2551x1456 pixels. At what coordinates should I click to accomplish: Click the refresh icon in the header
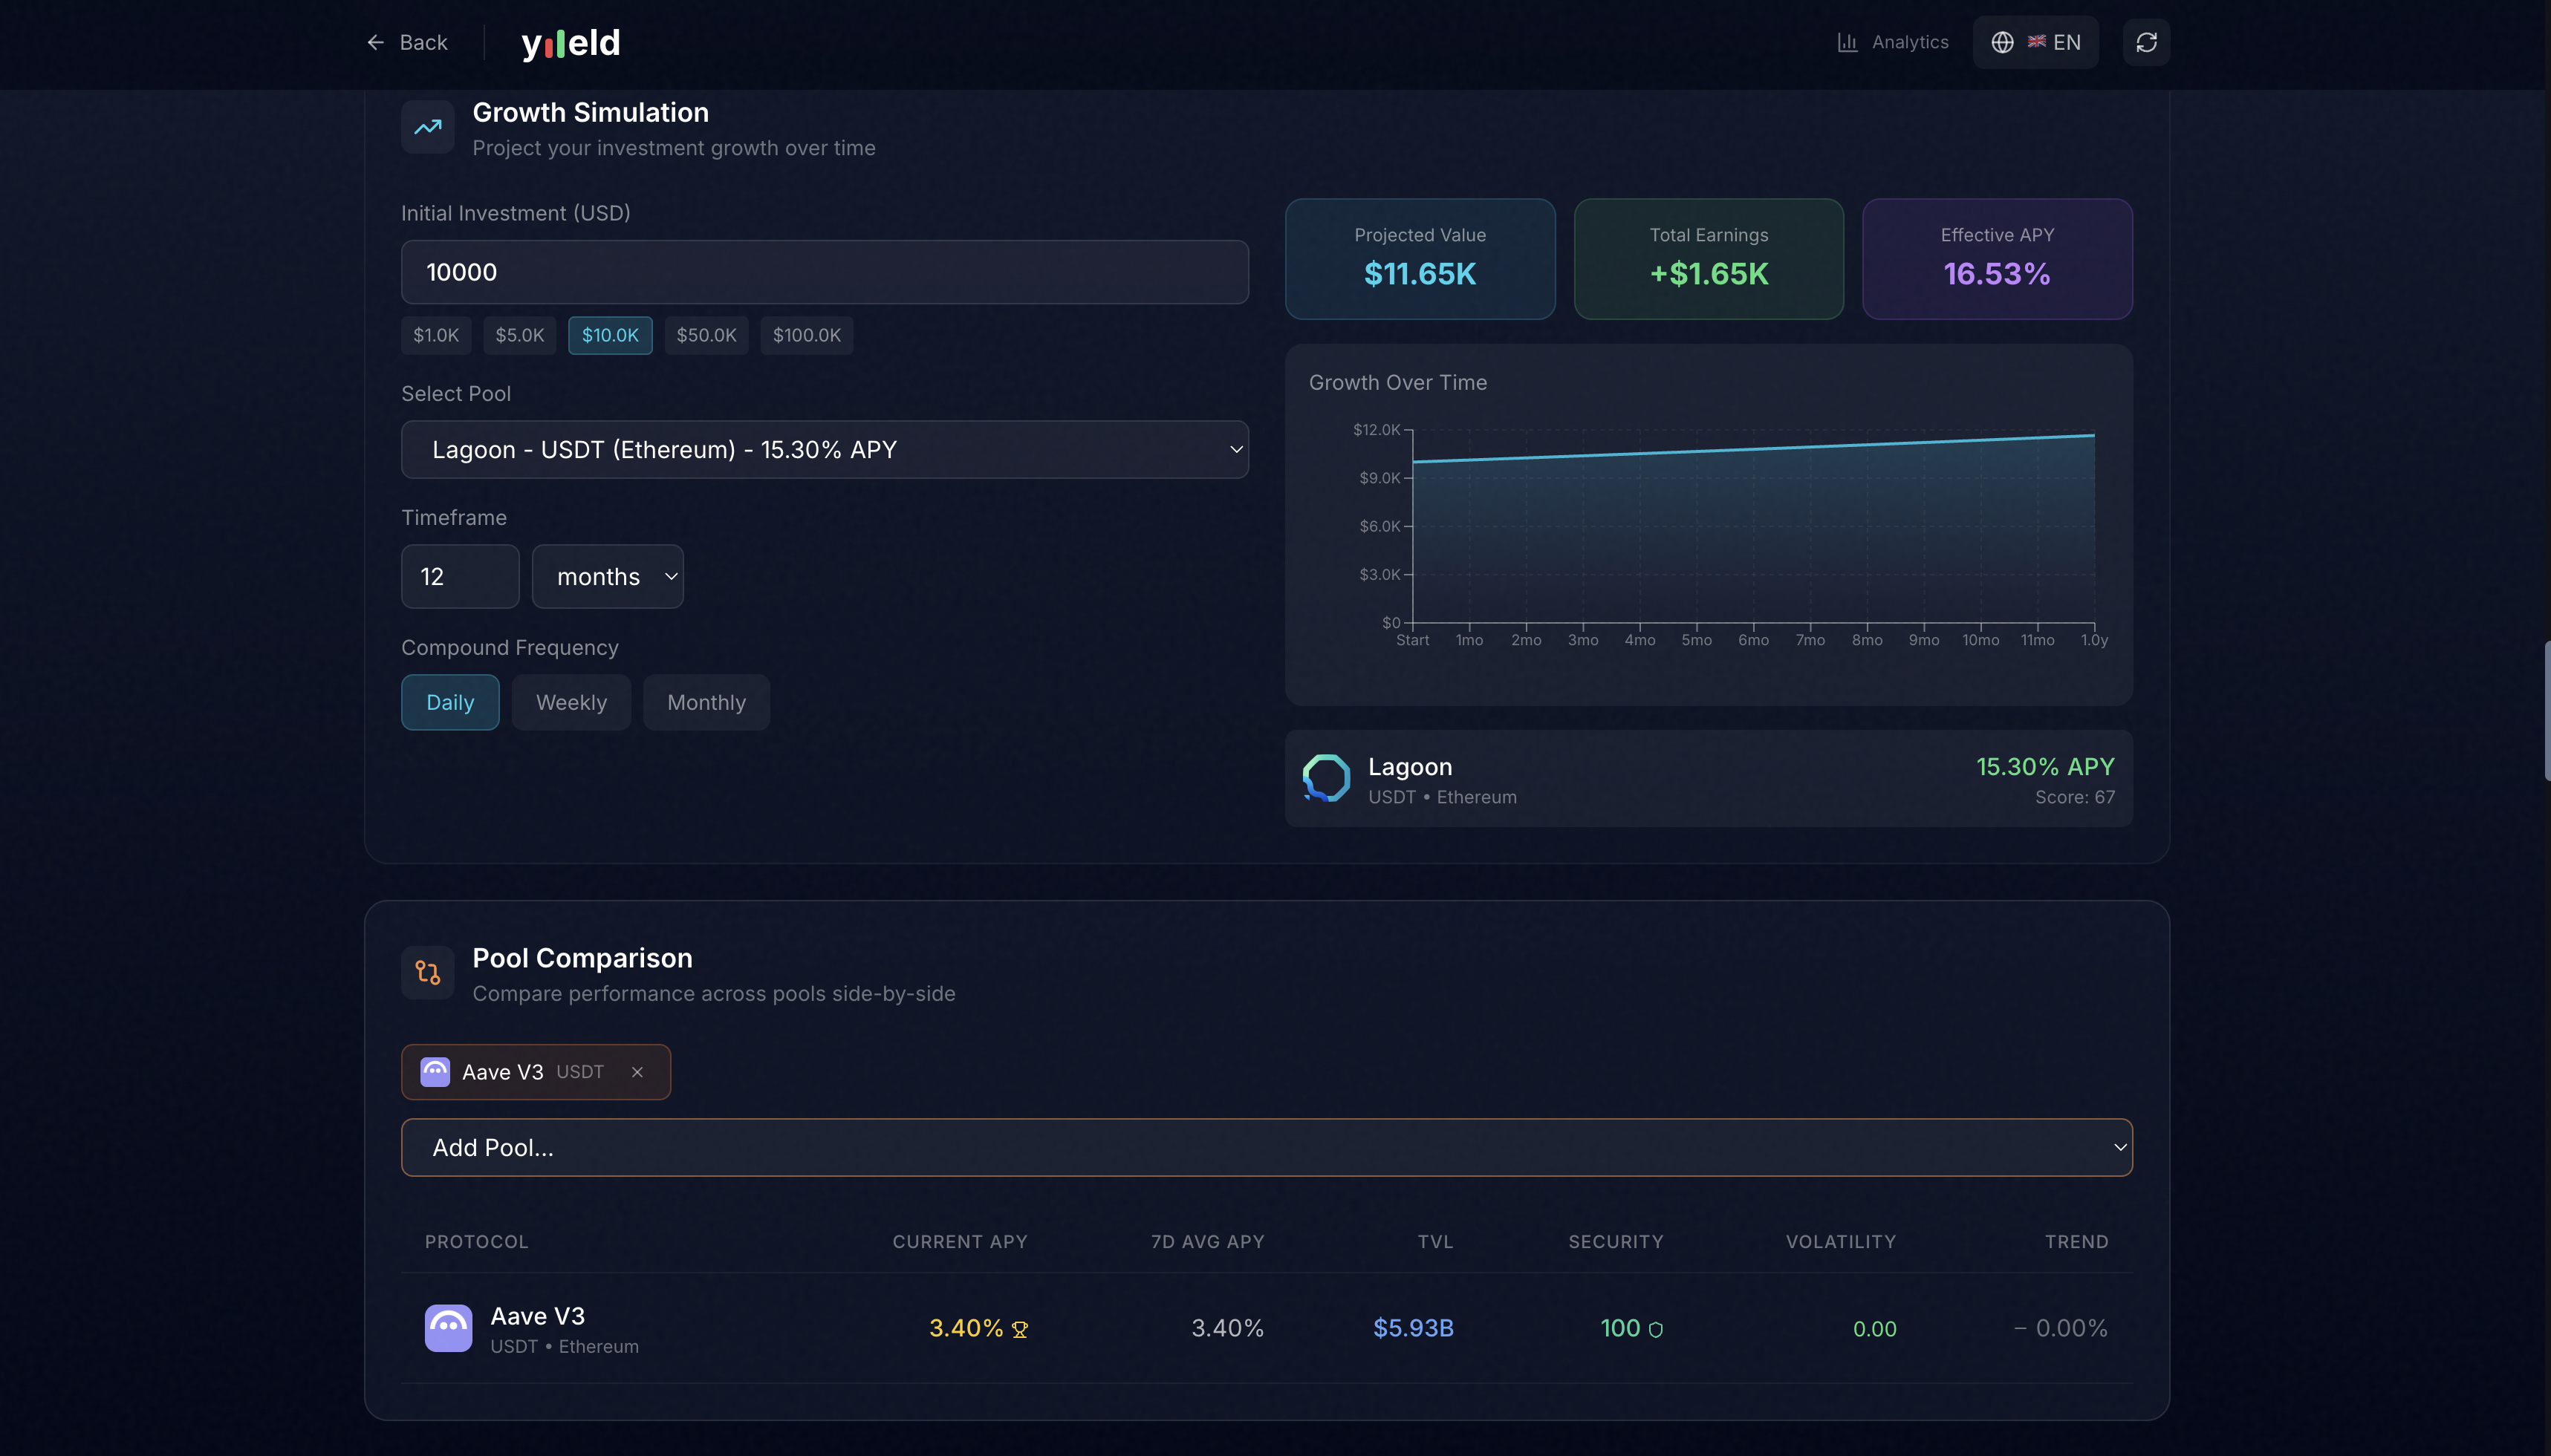point(2146,42)
